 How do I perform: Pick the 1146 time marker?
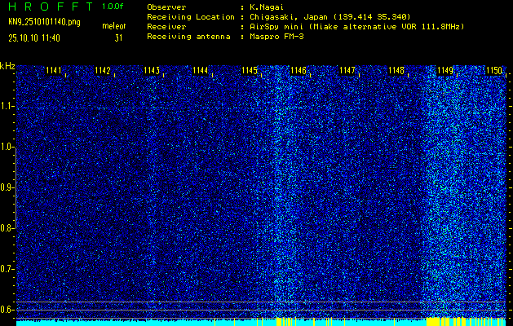(x=299, y=71)
